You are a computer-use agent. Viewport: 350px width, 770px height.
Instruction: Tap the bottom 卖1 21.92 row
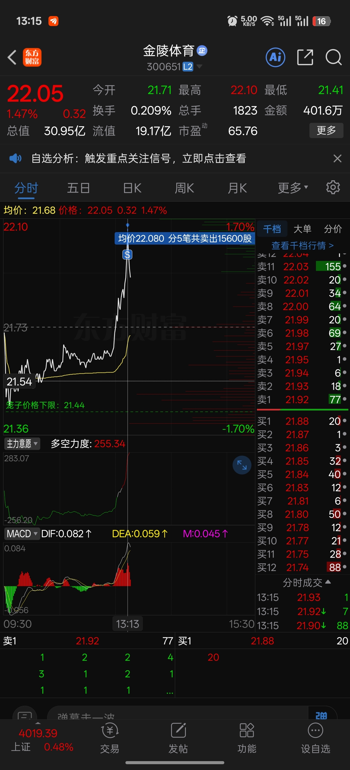(87, 641)
